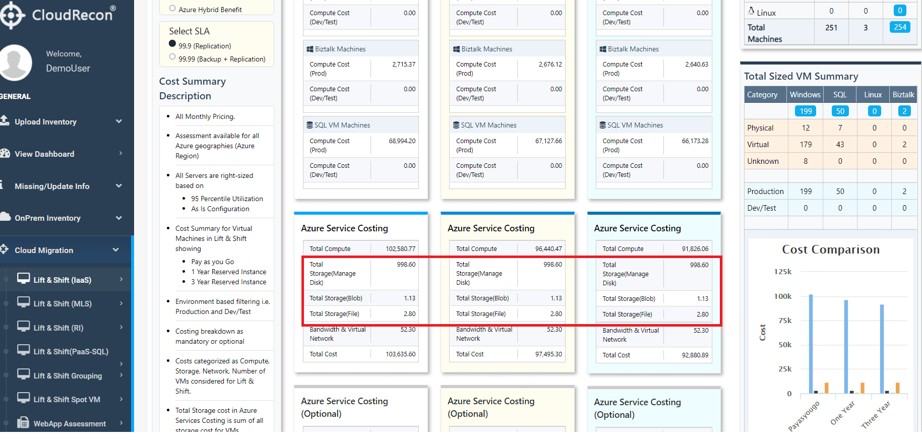Click the blue Three Year bar in the chart
922x441 pixels.
(x=882, y=349)
